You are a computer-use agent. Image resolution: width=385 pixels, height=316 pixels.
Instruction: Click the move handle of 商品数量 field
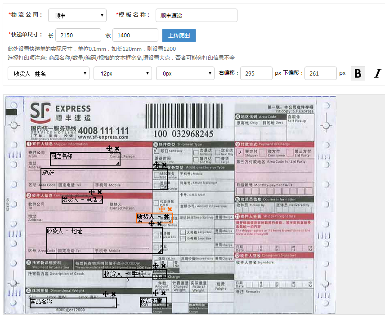(x=156, y=293)
